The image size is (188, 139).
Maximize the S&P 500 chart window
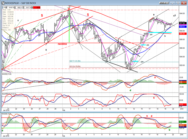pos(178,3)
